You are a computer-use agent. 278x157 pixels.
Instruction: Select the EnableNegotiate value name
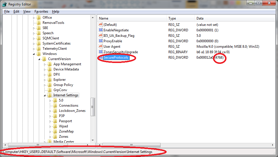116,30
